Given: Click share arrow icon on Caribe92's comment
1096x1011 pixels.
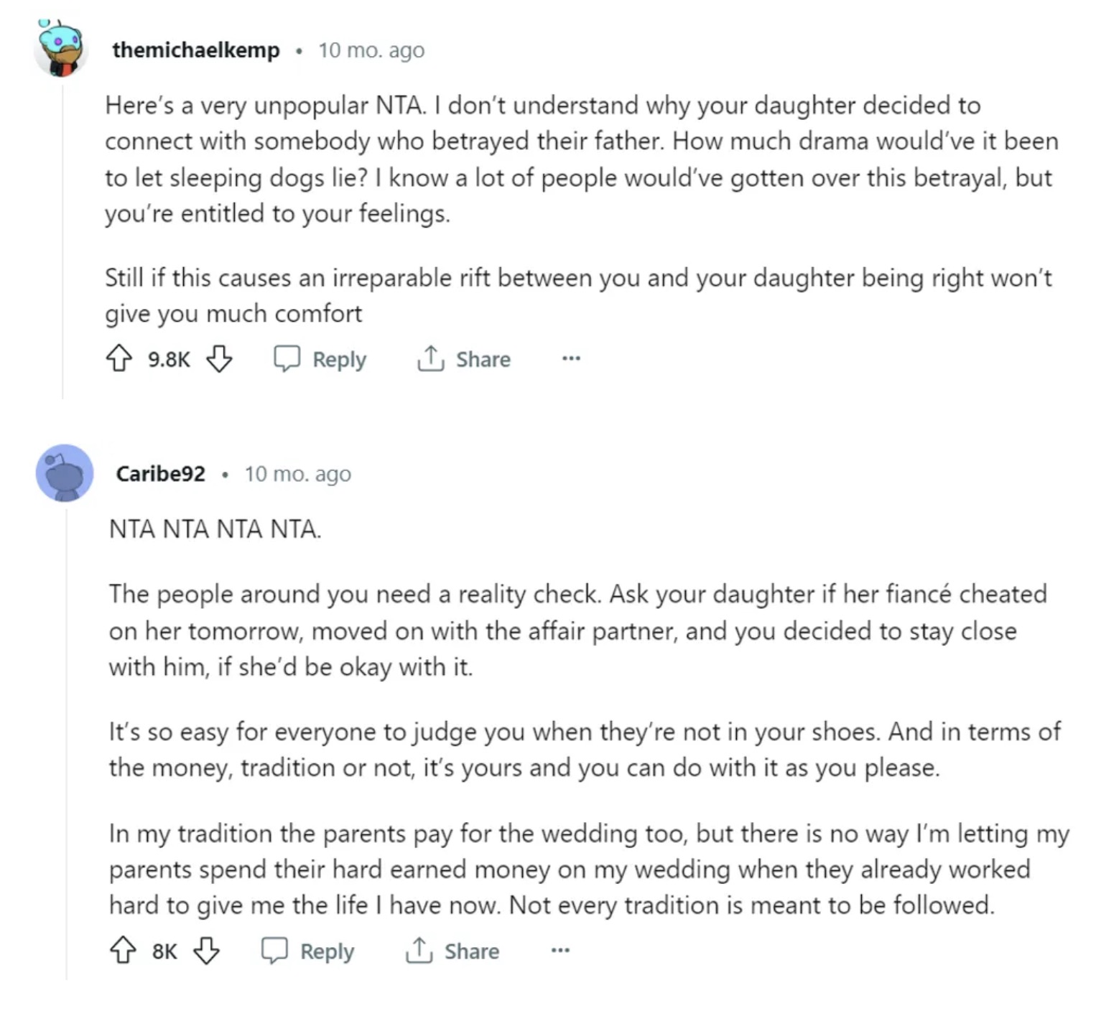Looking at the screenshot, I should (x=419, y=951).
